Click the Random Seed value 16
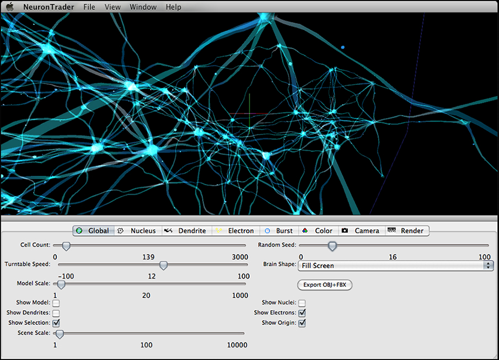The image size is (499, 360). (x=393, y=257)
